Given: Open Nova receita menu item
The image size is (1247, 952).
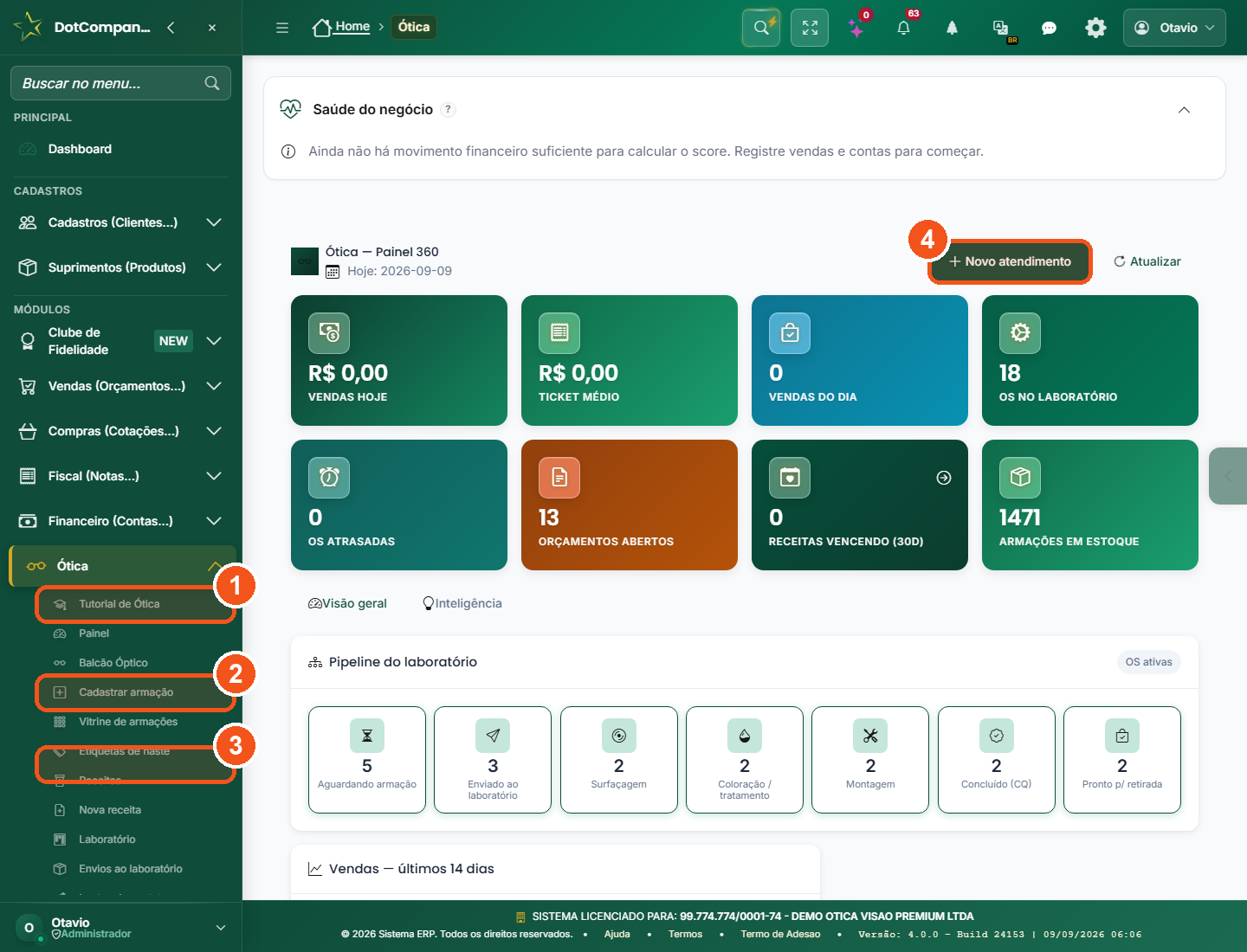Looking at the screenshot, I should coord(110,810).
